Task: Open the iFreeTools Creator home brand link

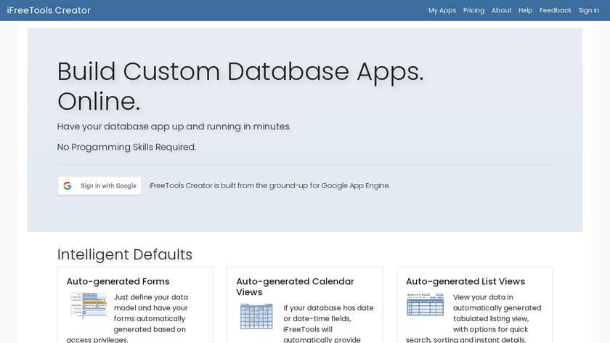Action: [x=49, y=10]
